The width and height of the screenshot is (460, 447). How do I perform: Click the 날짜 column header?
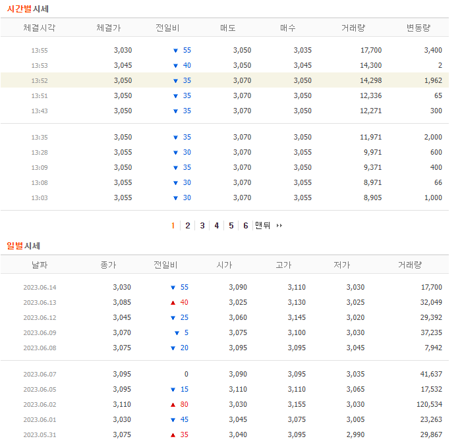(x=40, y=265)
